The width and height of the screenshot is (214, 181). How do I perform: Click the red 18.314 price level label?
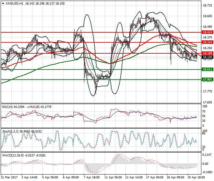point(208,42)
